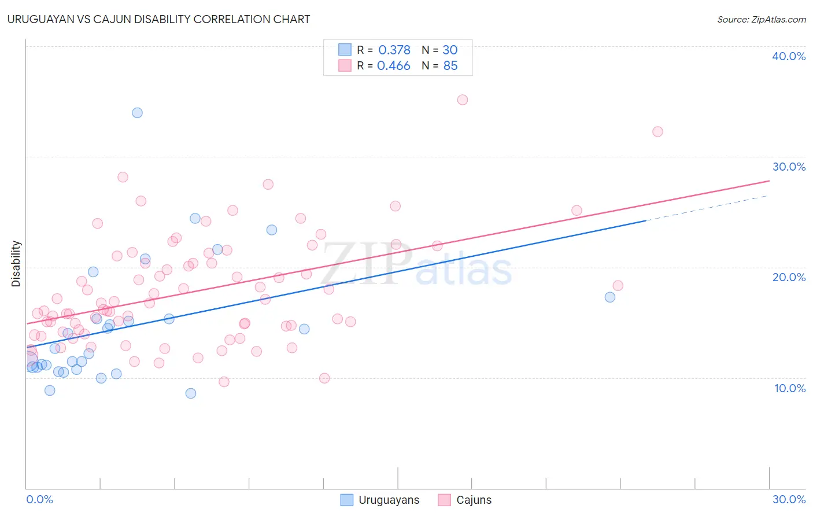Click the R = 0.378 correlation value

pos(383,50)
